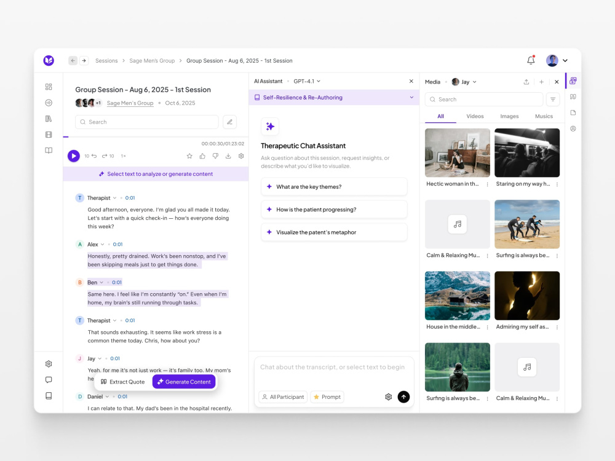Download the session recording

point(228,156)
